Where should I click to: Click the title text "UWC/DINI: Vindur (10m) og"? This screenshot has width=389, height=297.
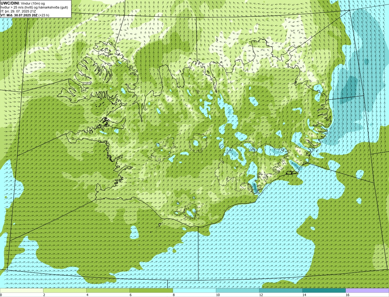click(23, 3)
